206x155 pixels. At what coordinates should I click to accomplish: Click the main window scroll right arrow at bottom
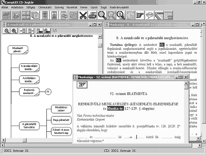click(200, 145)
